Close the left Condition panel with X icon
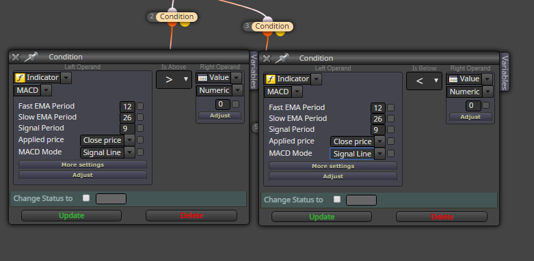The height and width of the screenshot is (261, 534). point(16,57)
